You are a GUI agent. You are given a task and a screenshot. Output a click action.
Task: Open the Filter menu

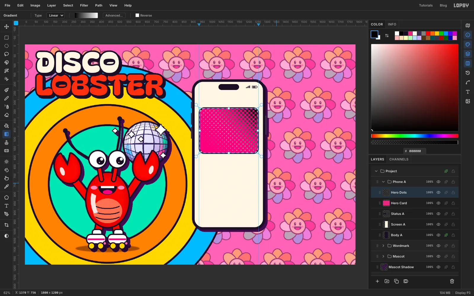tap(84, 5)
